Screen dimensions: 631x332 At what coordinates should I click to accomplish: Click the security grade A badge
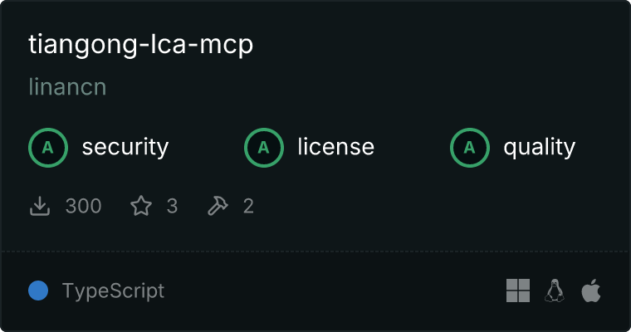tap(48, 148)
